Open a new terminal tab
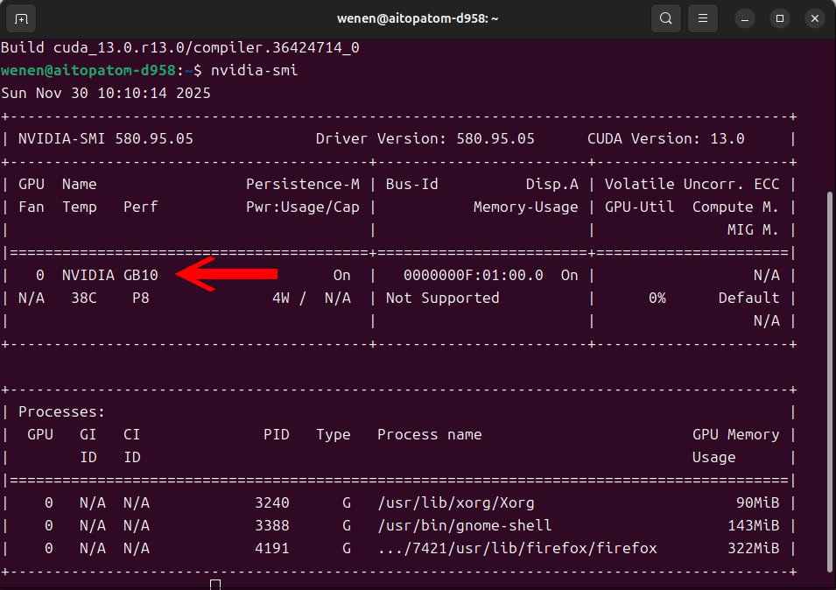 coord(21,18)
